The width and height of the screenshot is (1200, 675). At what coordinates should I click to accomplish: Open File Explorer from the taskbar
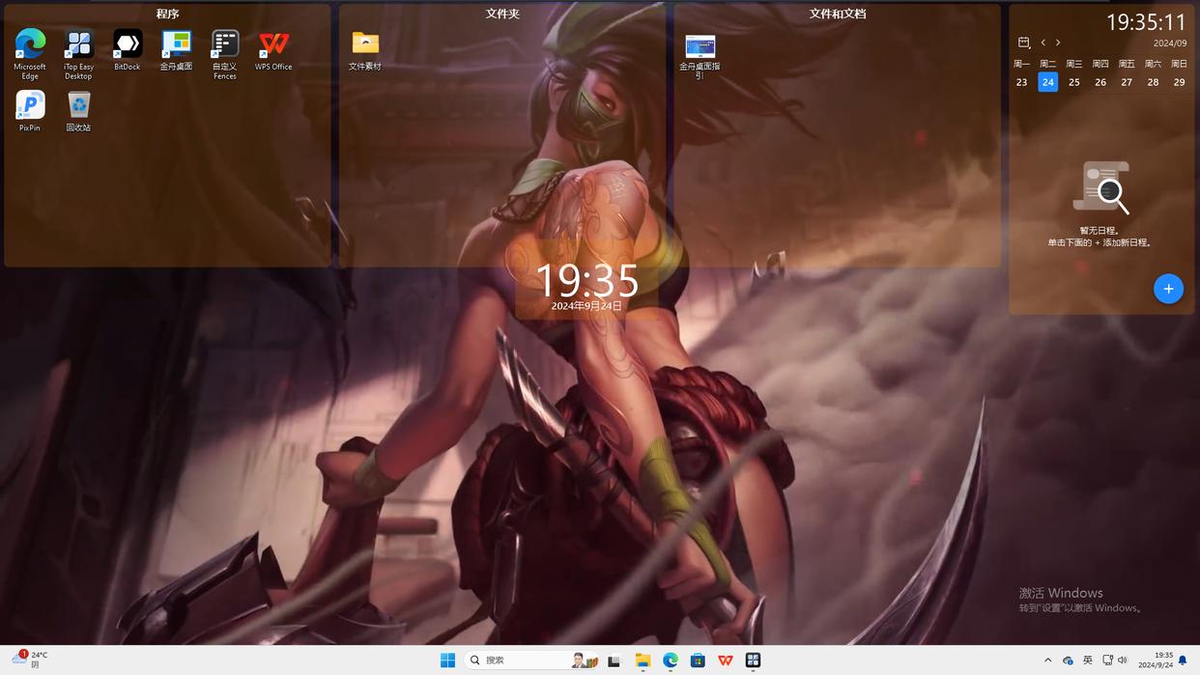click(x=643, y=661)
